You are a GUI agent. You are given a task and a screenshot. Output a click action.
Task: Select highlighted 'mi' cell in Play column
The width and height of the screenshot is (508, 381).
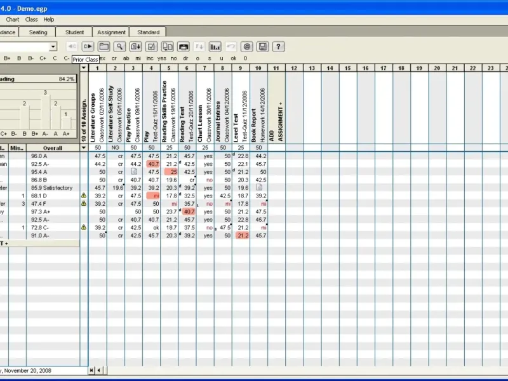(x=153, y=196)
